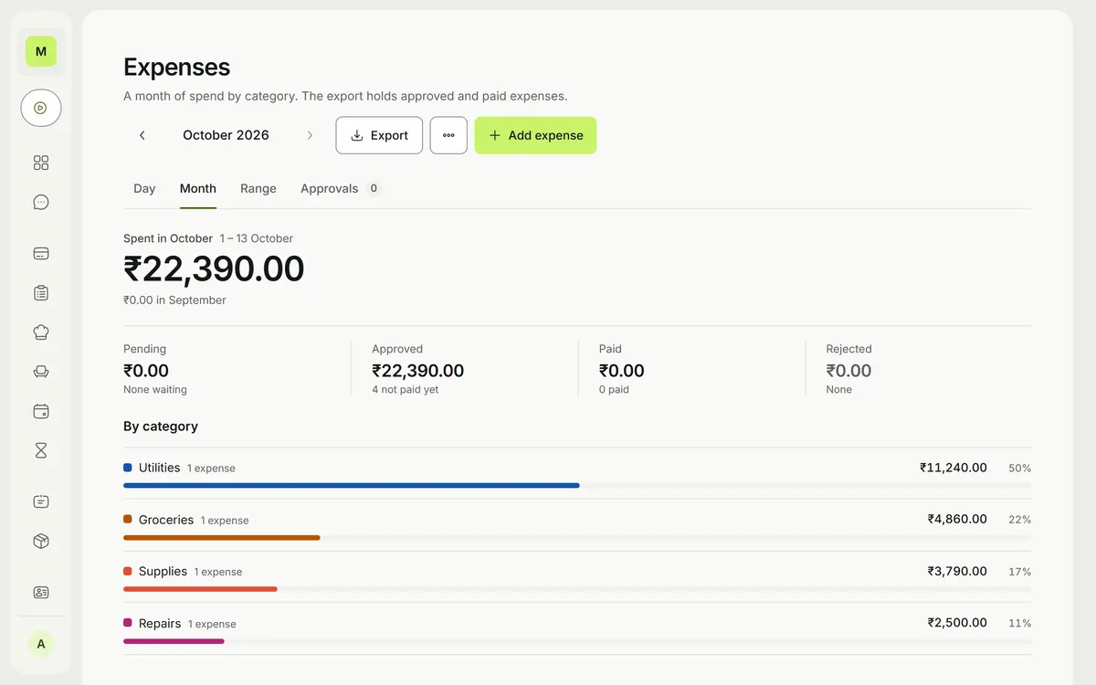Viewport: 1096px width, 685px height.
Task: Click the ₹4,860.00 Groceries amount
Action: point(957,519)
